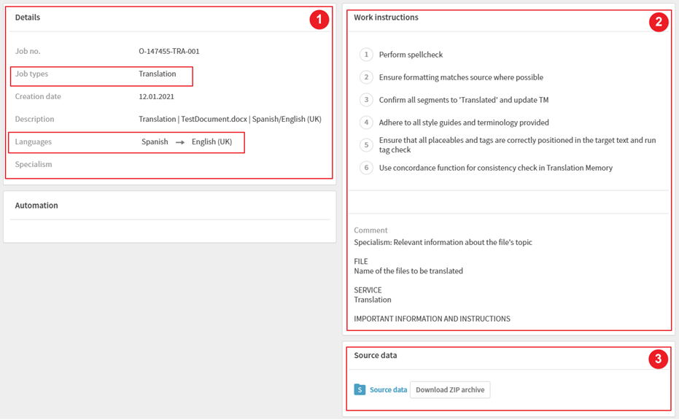Click the TestDocument.docx description text
This screenshot has width=679, height=420.
(x=214, y=119)
